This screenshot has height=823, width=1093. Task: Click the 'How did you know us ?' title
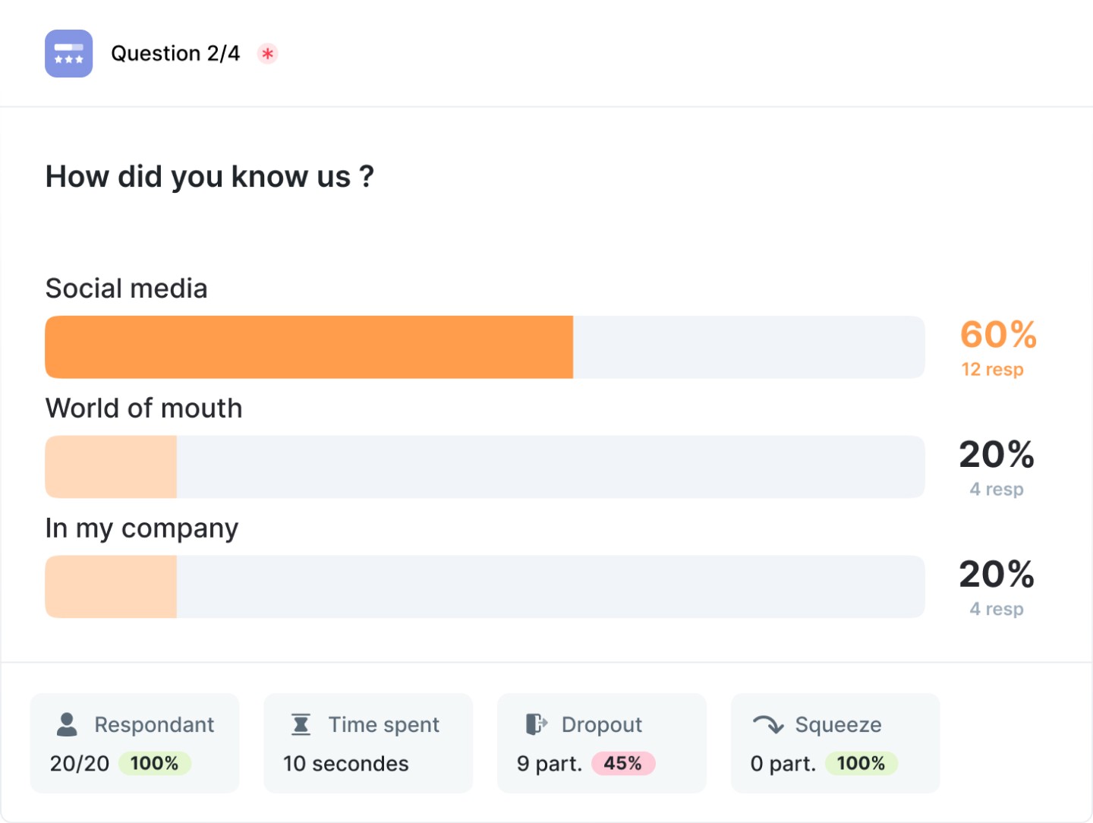[x=209, y=177]
